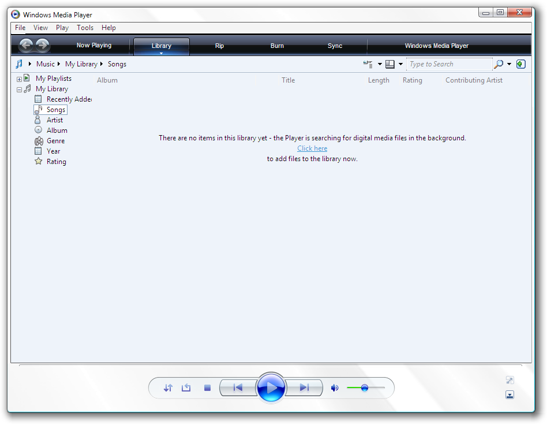Mute the sound with speaker icon
The height and width of the screenshot is (425, 547).
point(335,387)
